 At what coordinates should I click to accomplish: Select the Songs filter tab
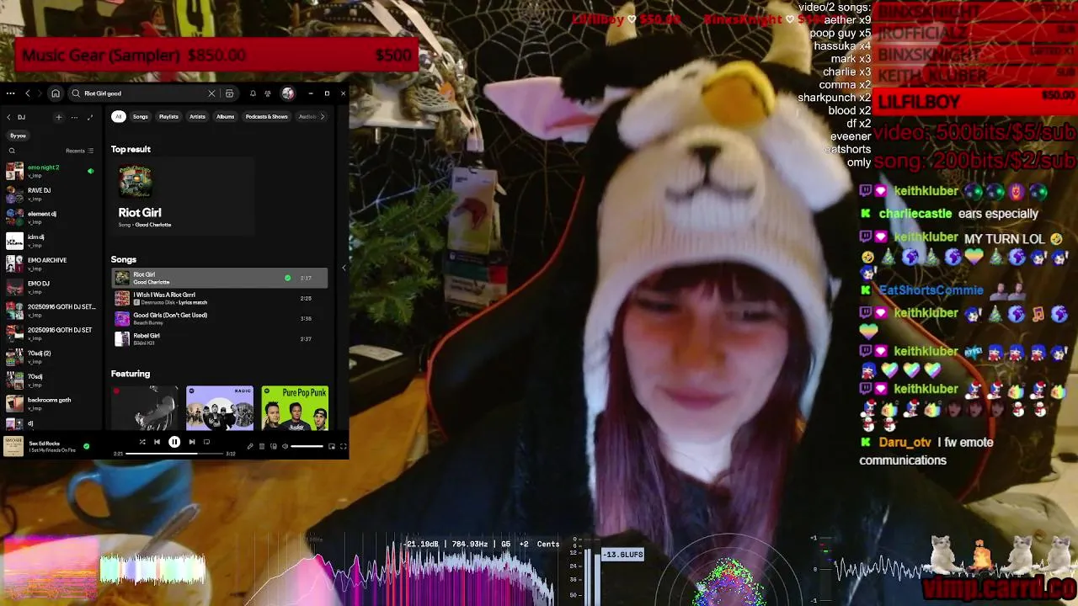click(140, 117)
